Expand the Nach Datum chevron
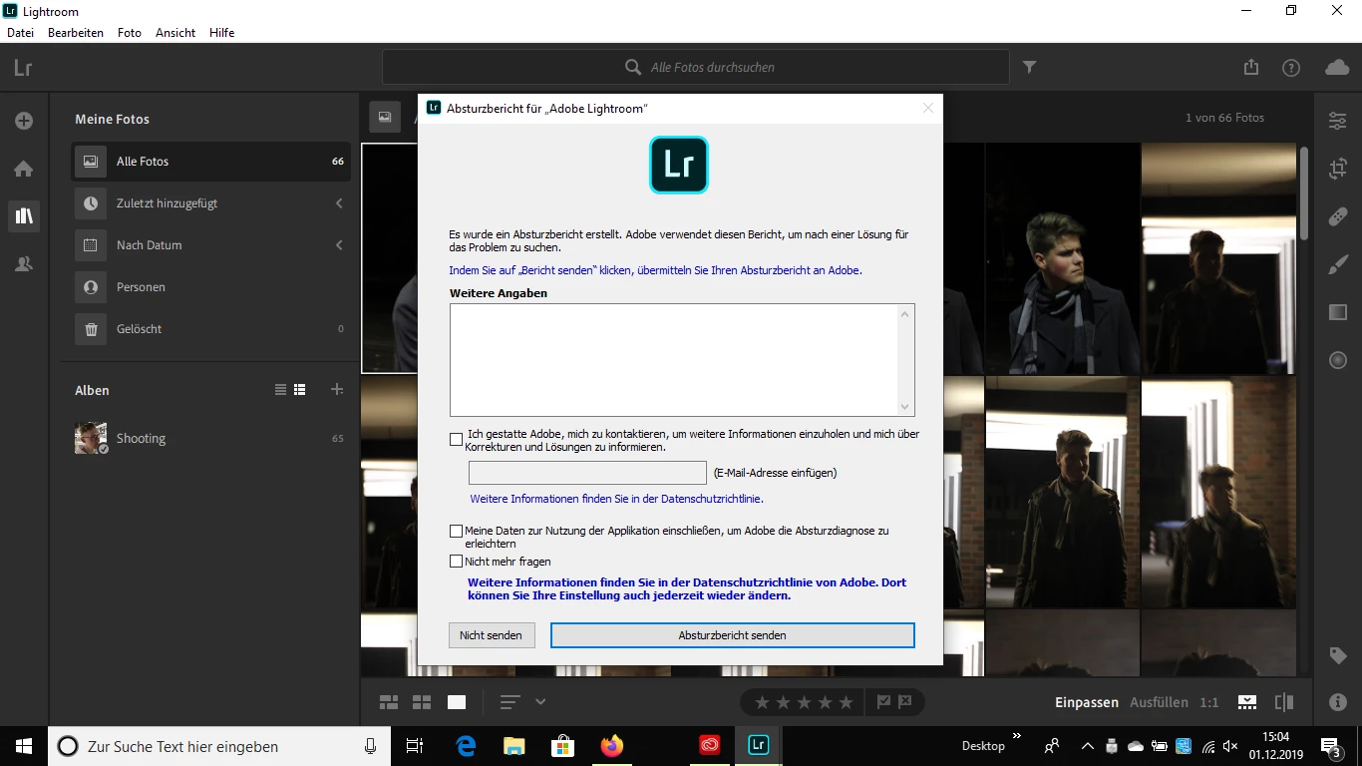The width and height of the screenshot is (1362, 766). [339, 245]
